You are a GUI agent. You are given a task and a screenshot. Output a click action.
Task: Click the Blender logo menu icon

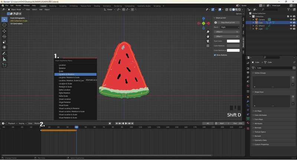click(3, 6)
